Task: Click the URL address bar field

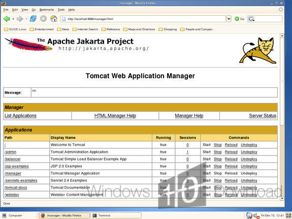Action: [143, 19]
